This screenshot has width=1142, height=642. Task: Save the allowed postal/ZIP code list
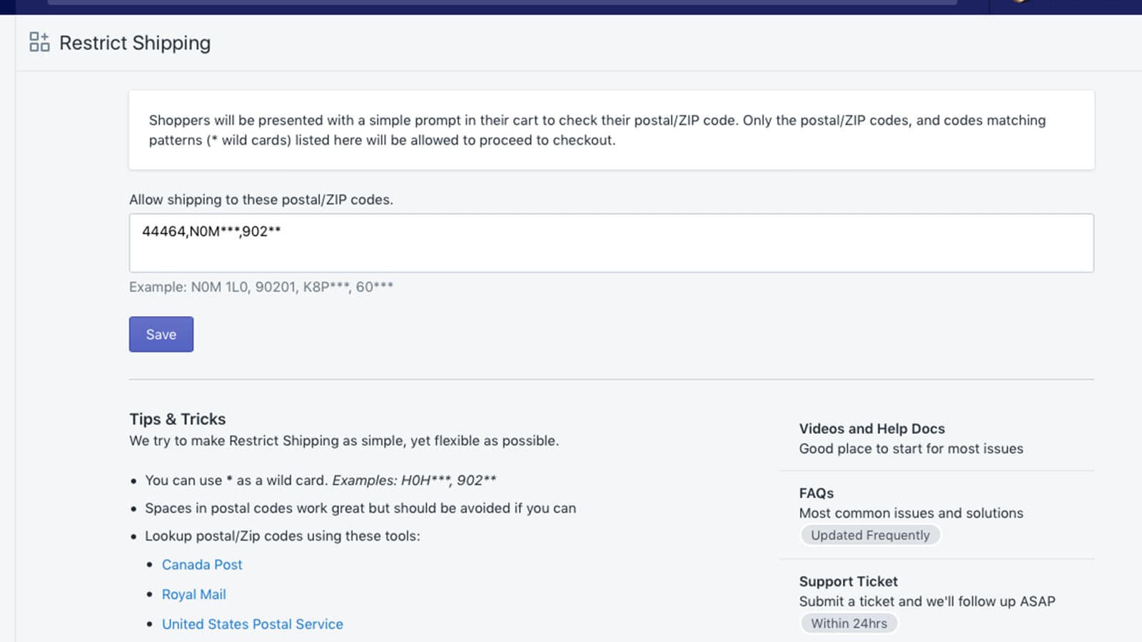(x=161, y=334)
